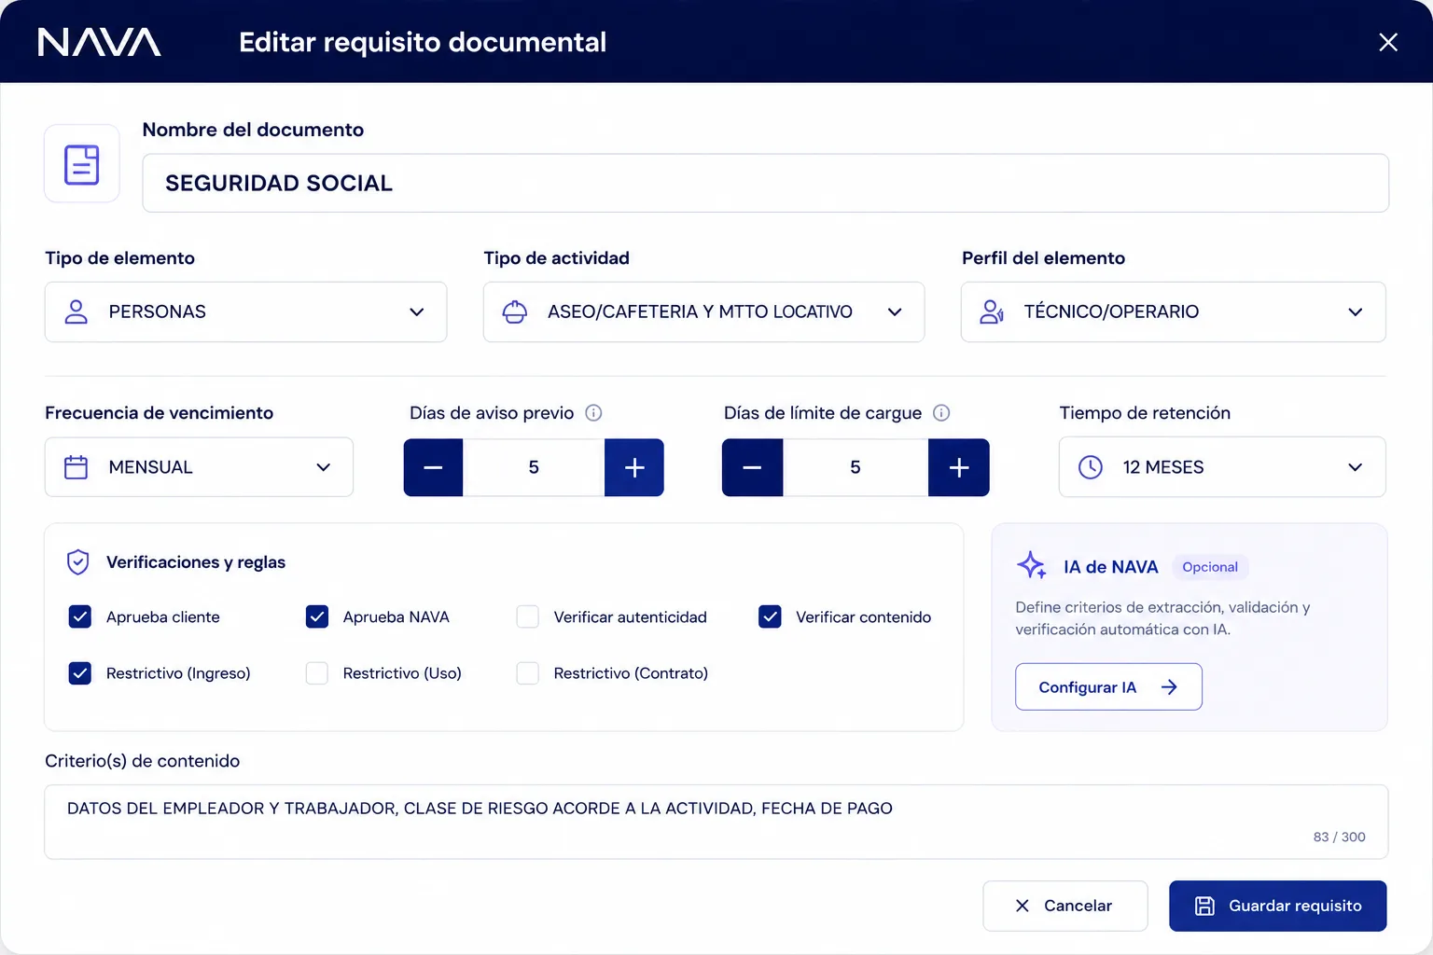Uncheck the Verificar contenido checkbox
Image resolution: width=1433 pixels, height=955 pixels.
[x=770, y=616]
